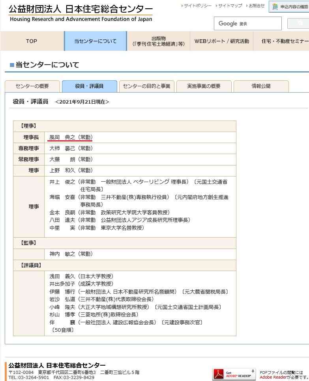This screenshot has width=309, height=381.
Task: Click 申込内容の確認 button
Action: [x=289, y=7]
